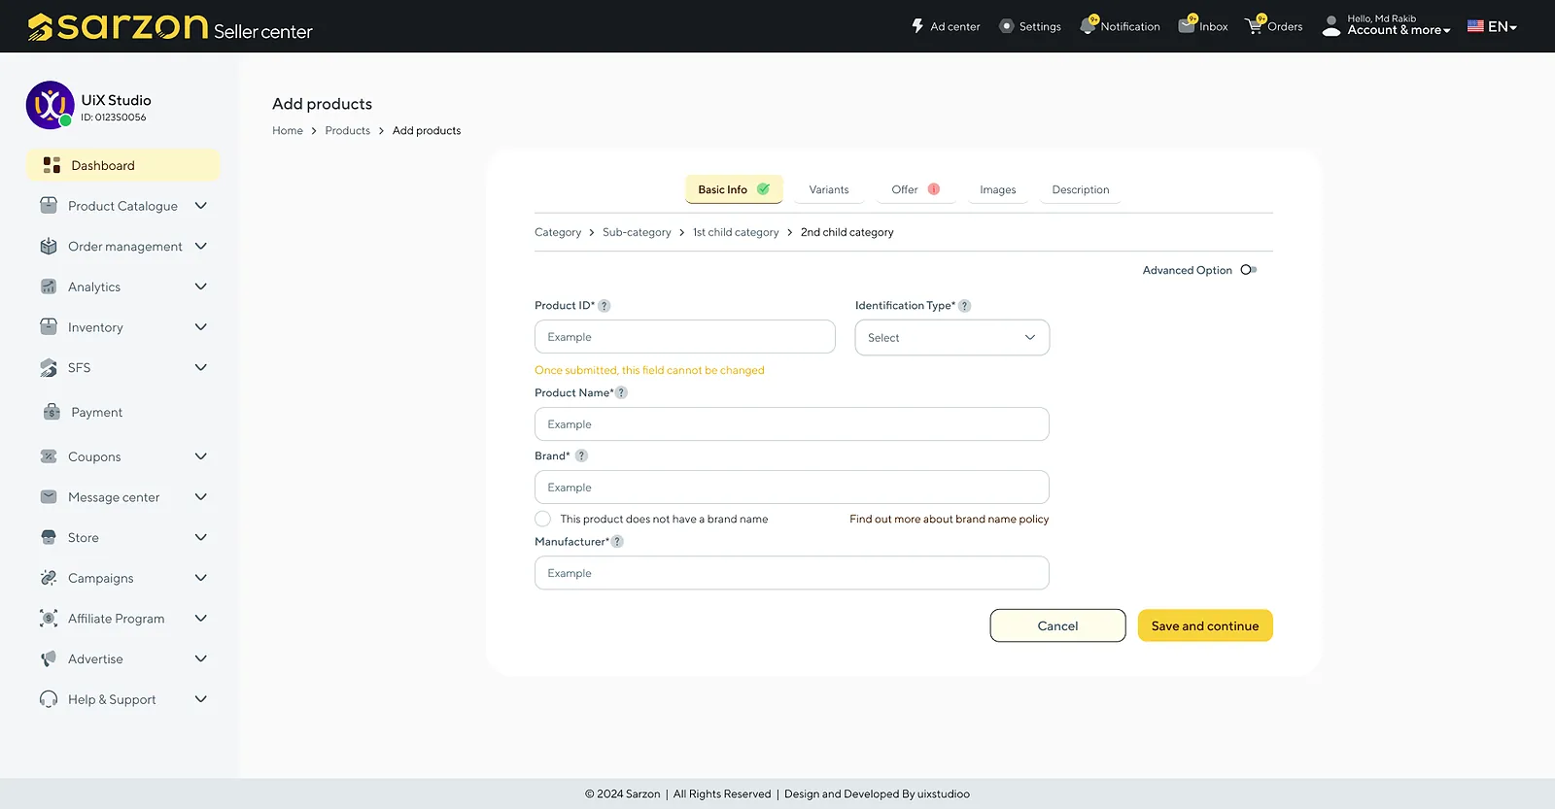Screen dimensions: 1555x809
Task: Open the Inbox mail icon
Action: 1187,26
